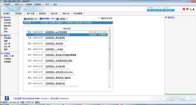Screen dimensions: 196x105
Task: Open the 文档◆ dropdown on xx大学校园网 row
Action: coord(104,32)
